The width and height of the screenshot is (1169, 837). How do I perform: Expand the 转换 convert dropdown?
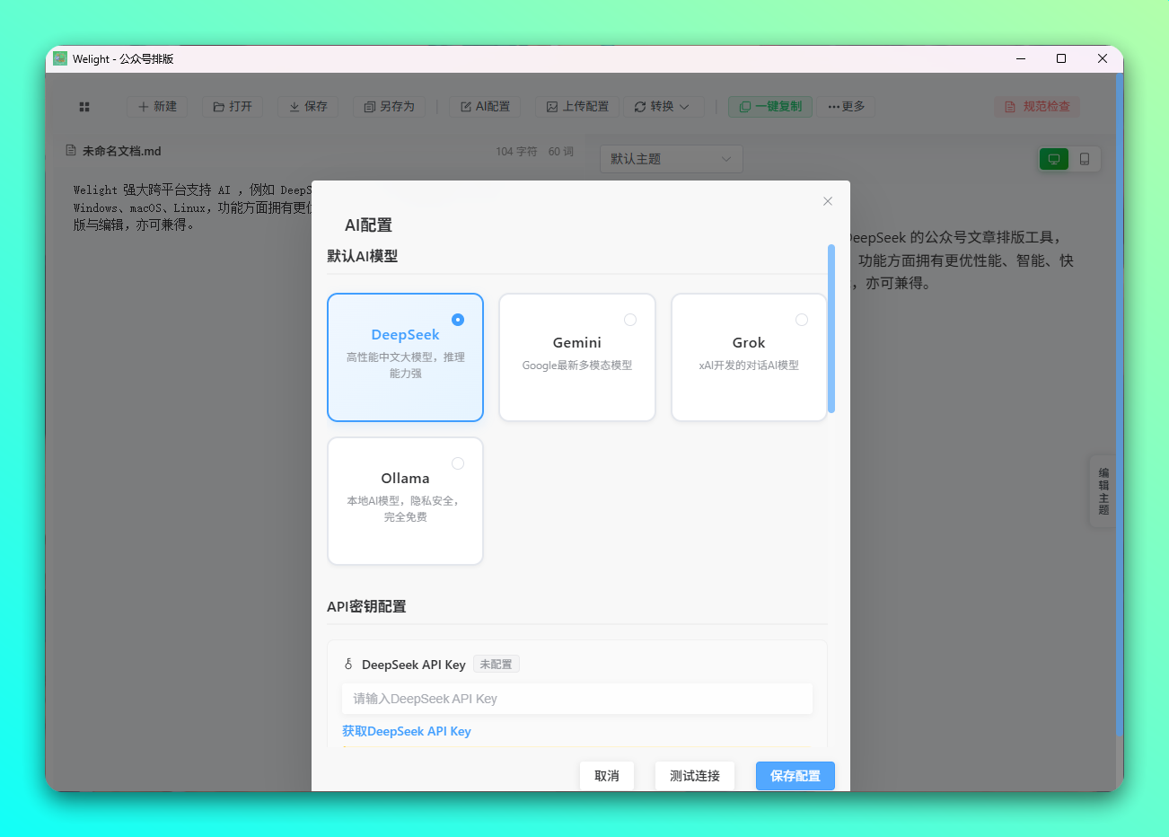pyautogui.click(x=664, y=107)
